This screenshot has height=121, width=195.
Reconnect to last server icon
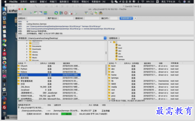[x=75, y=13]
